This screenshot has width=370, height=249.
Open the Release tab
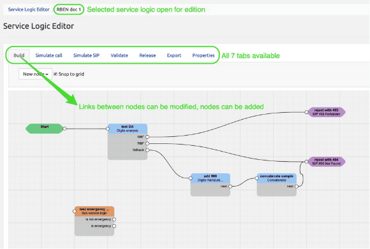point(147,55)
